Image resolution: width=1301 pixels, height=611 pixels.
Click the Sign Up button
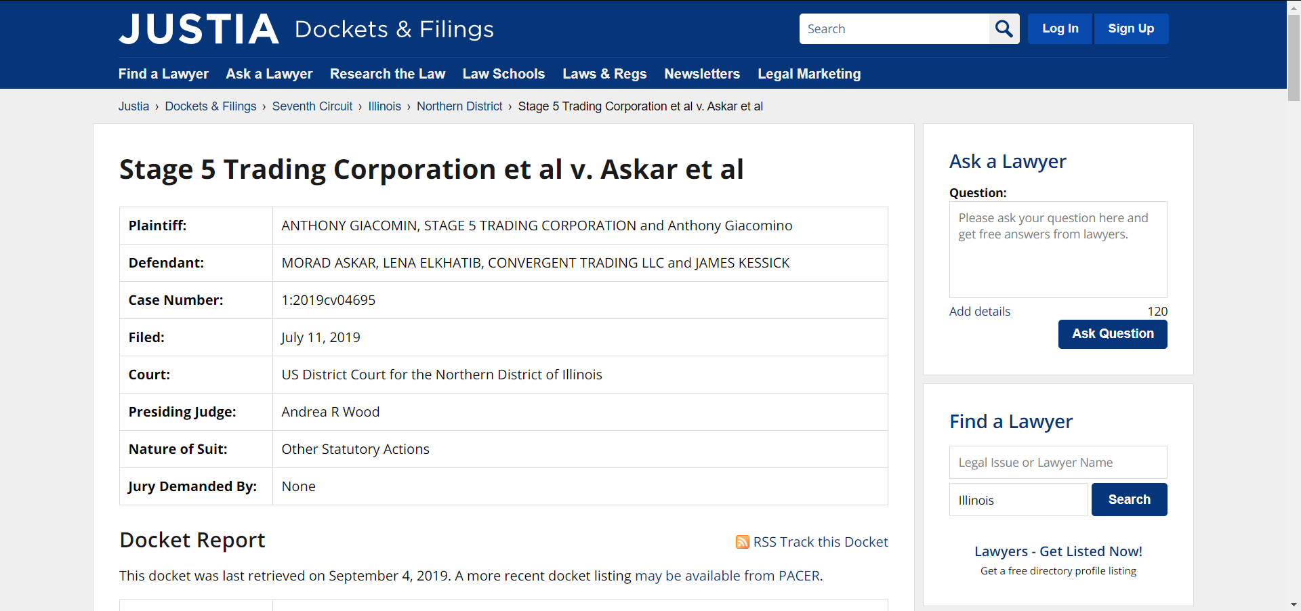click(1131, 28)
